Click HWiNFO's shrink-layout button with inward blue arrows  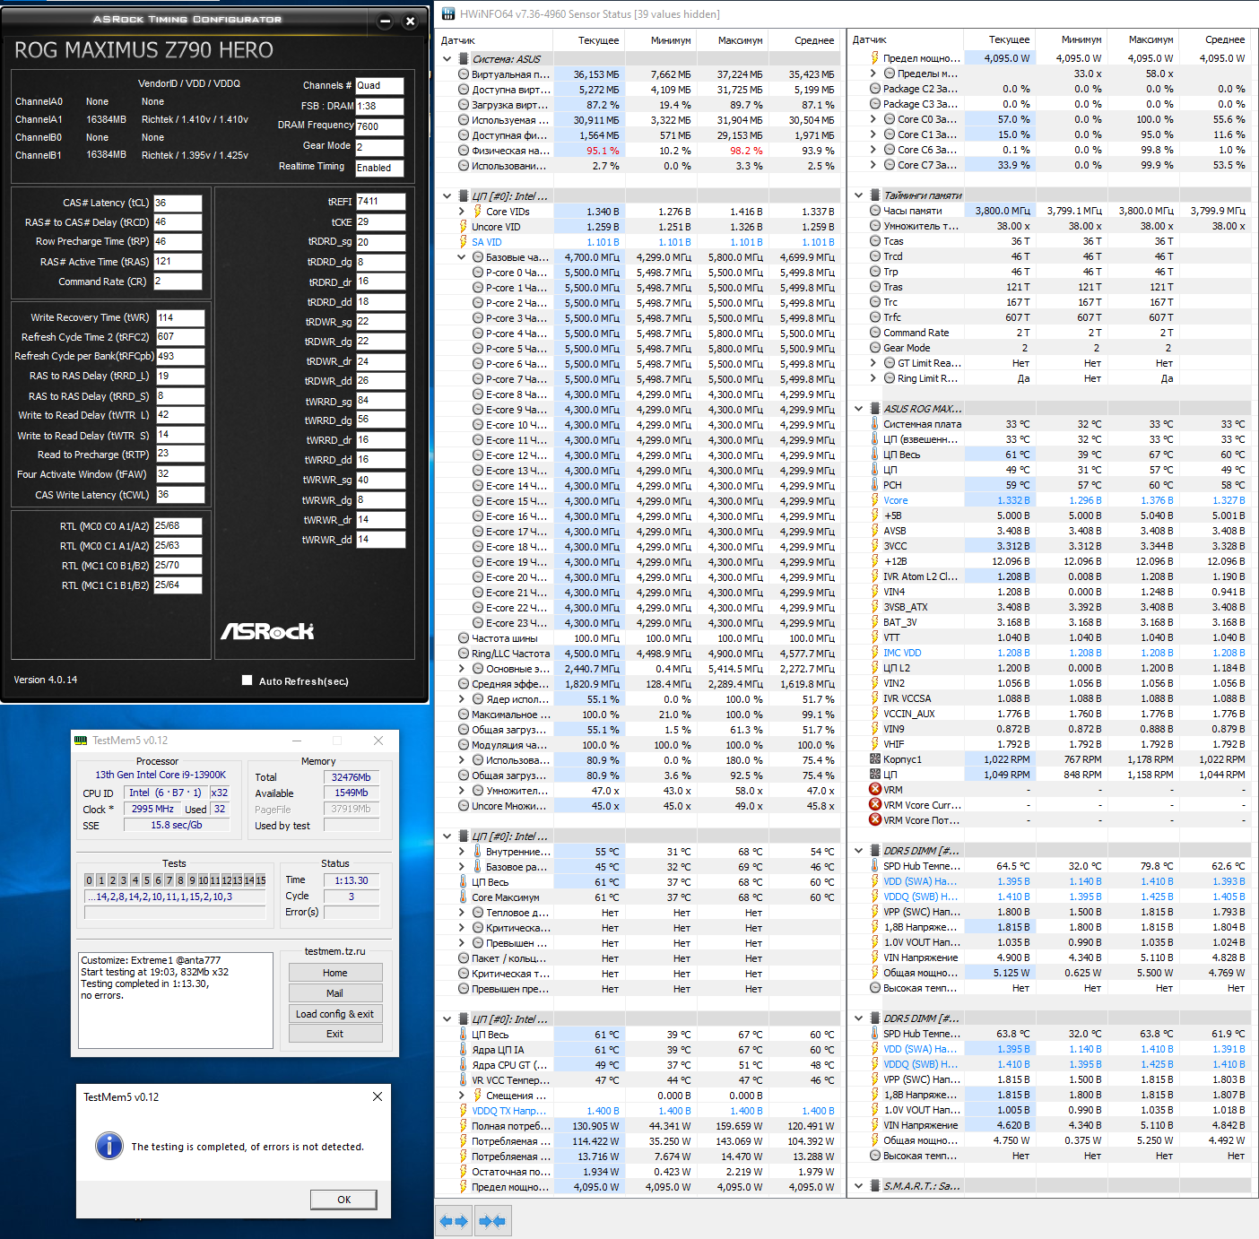point(492,1221)
